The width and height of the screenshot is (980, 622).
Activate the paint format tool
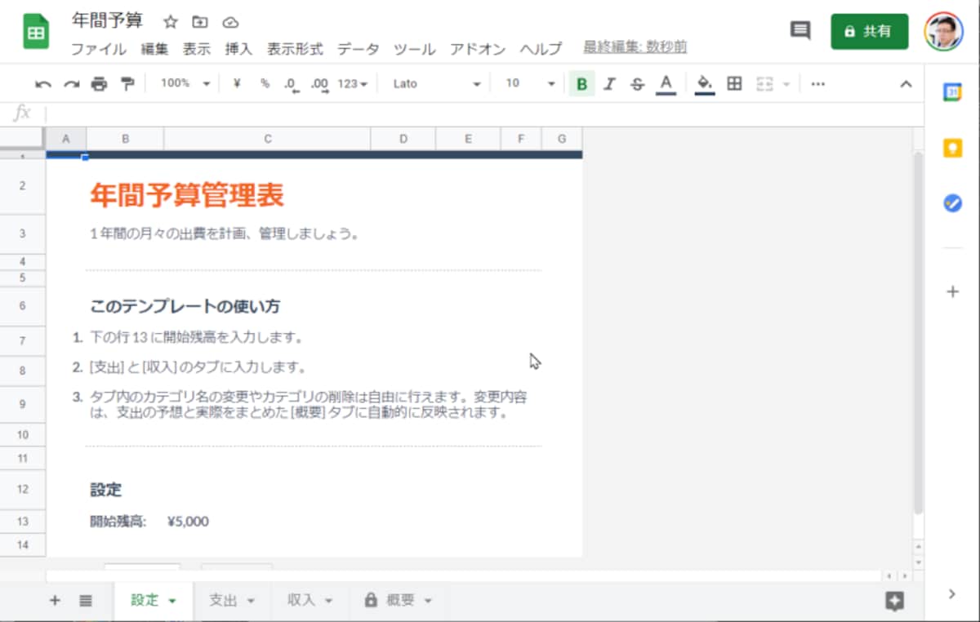tap(127, 83)
